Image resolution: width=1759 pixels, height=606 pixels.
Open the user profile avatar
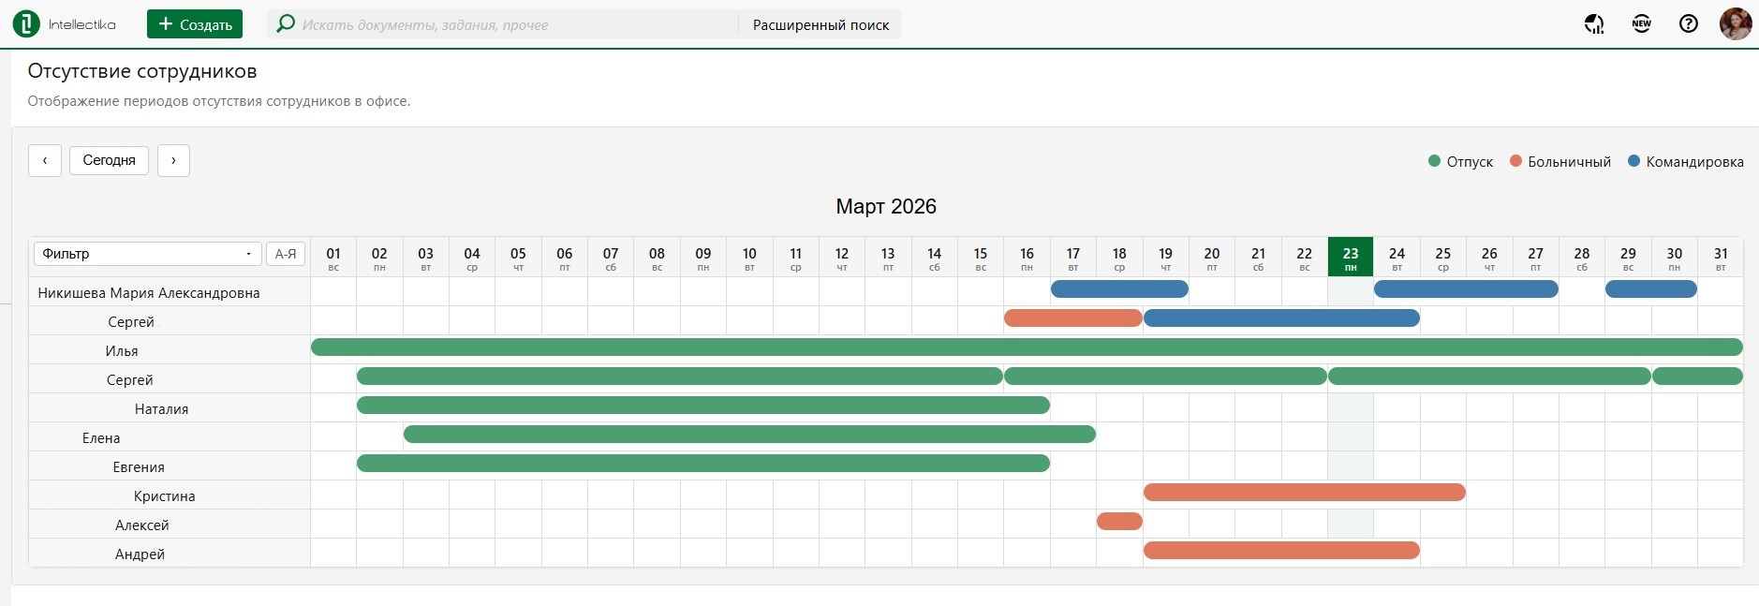pos(1736,24)
